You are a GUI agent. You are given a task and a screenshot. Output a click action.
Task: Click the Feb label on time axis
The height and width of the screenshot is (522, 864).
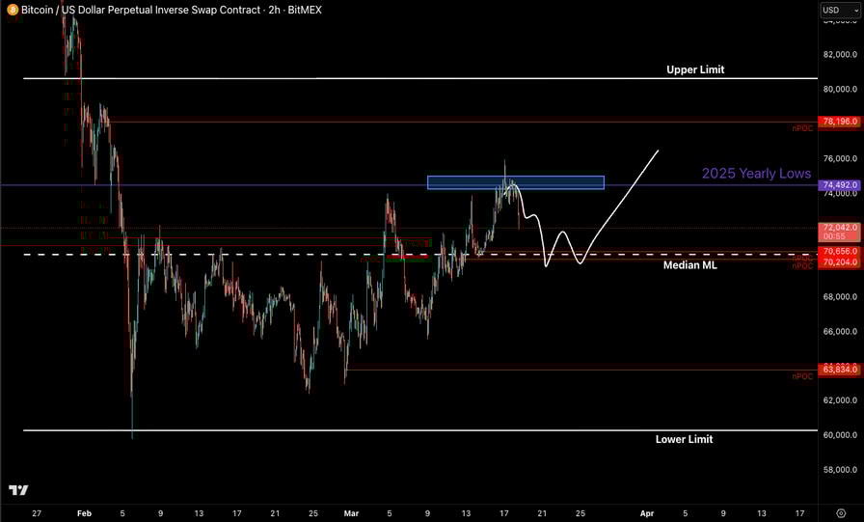(84, 513)
